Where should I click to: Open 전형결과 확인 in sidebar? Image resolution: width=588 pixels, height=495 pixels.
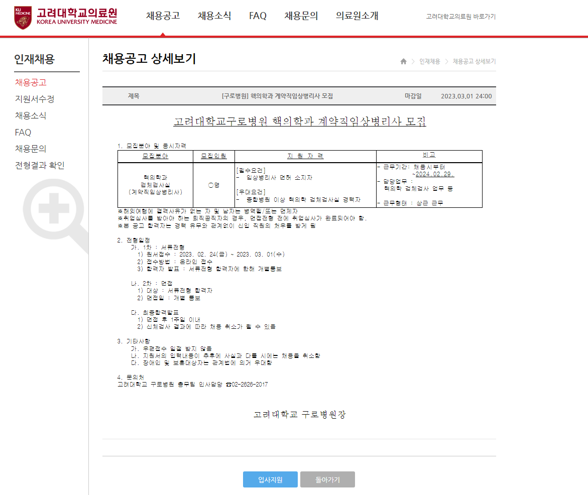pyautogui.click(x=40, y=165)
